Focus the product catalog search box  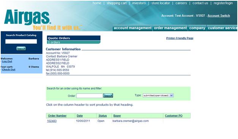pos(21,42)
